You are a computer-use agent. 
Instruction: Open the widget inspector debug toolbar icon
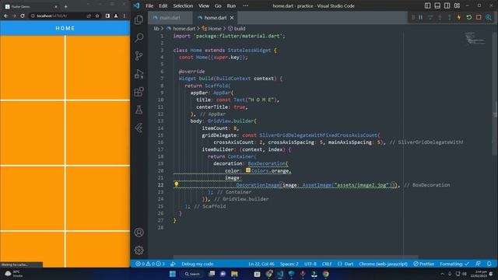(x=489, y=17)
